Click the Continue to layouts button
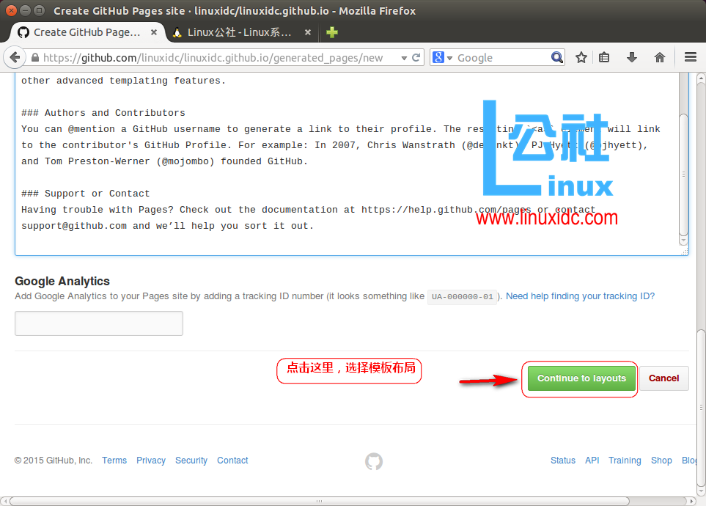This screenshot has height=506, width=706. 581,378
